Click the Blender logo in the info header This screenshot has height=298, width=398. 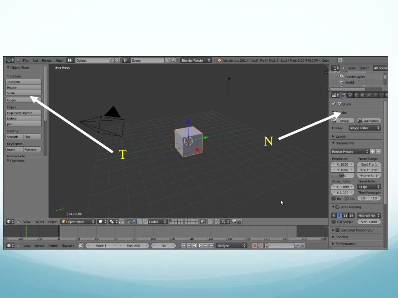tap(219, 60)
